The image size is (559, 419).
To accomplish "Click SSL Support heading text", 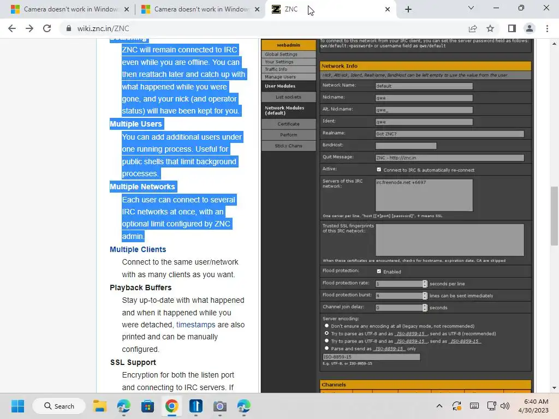I will [x=133, y=362].
